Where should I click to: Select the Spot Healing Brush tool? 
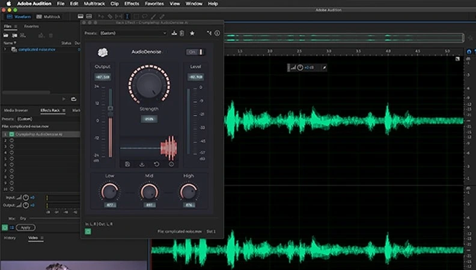[162, 16]
